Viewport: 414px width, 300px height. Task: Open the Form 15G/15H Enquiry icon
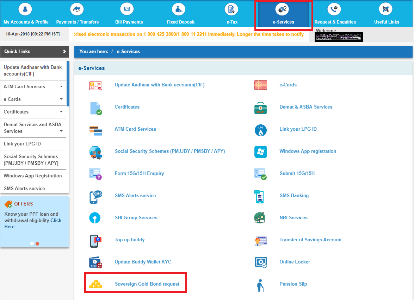pyautogui.click(x=95, y=174)
